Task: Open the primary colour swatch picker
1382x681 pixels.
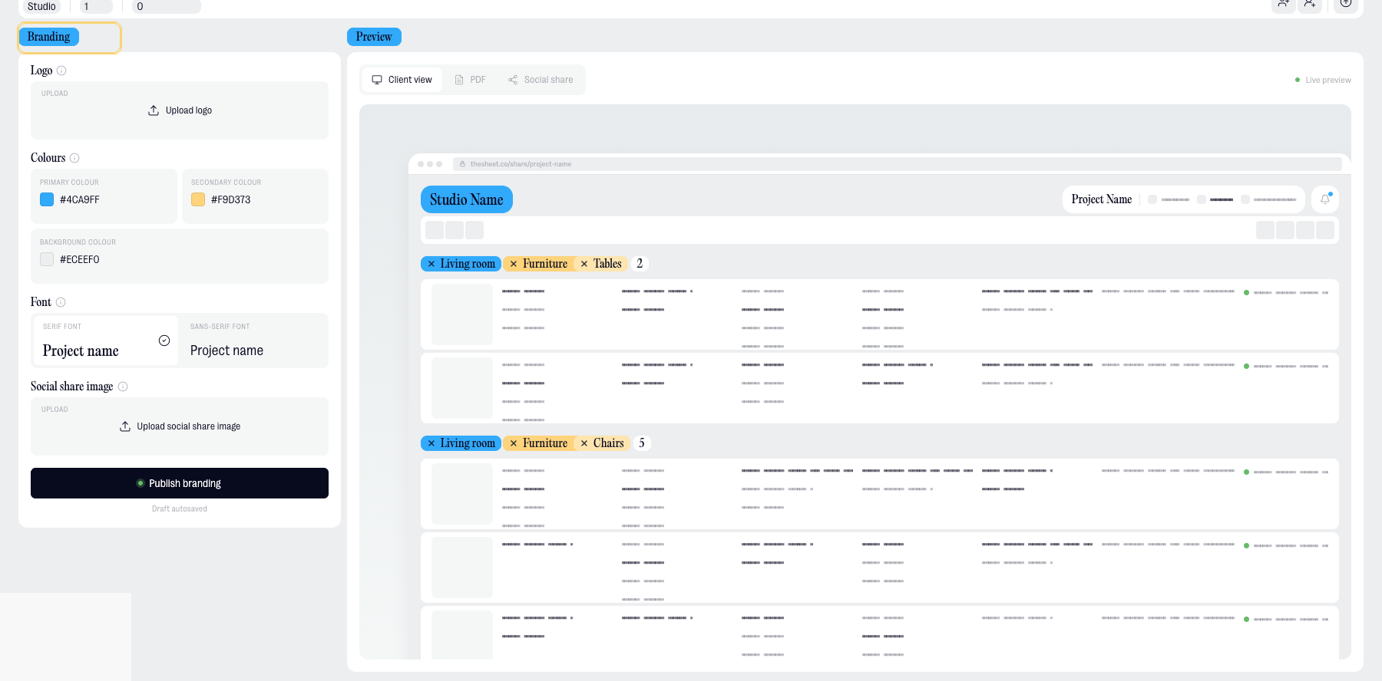Action: click(47, 199)
